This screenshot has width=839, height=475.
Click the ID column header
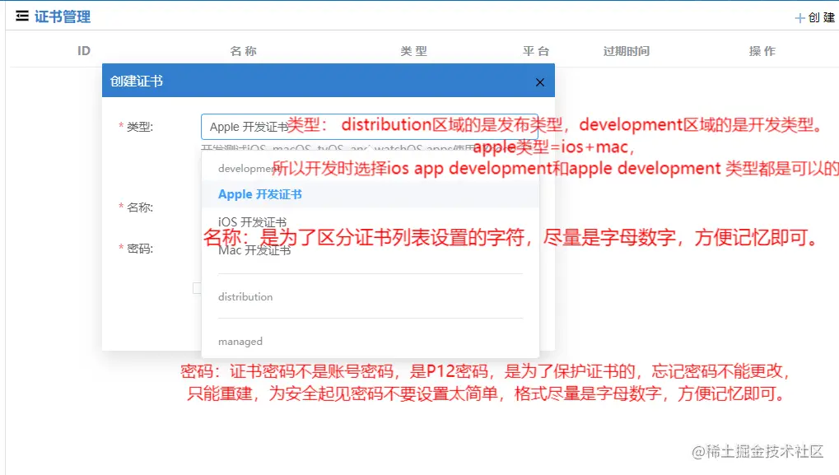(x=83, y=51)
